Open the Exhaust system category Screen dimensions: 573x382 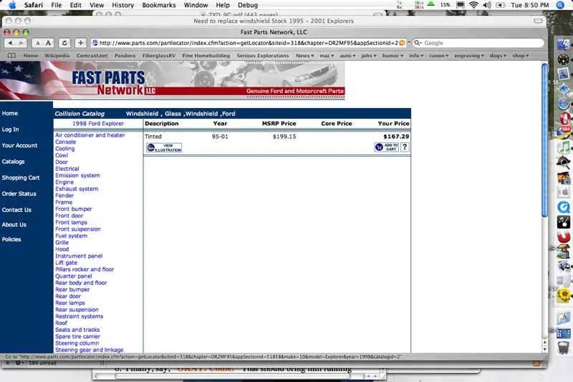[x=77, y=189]
